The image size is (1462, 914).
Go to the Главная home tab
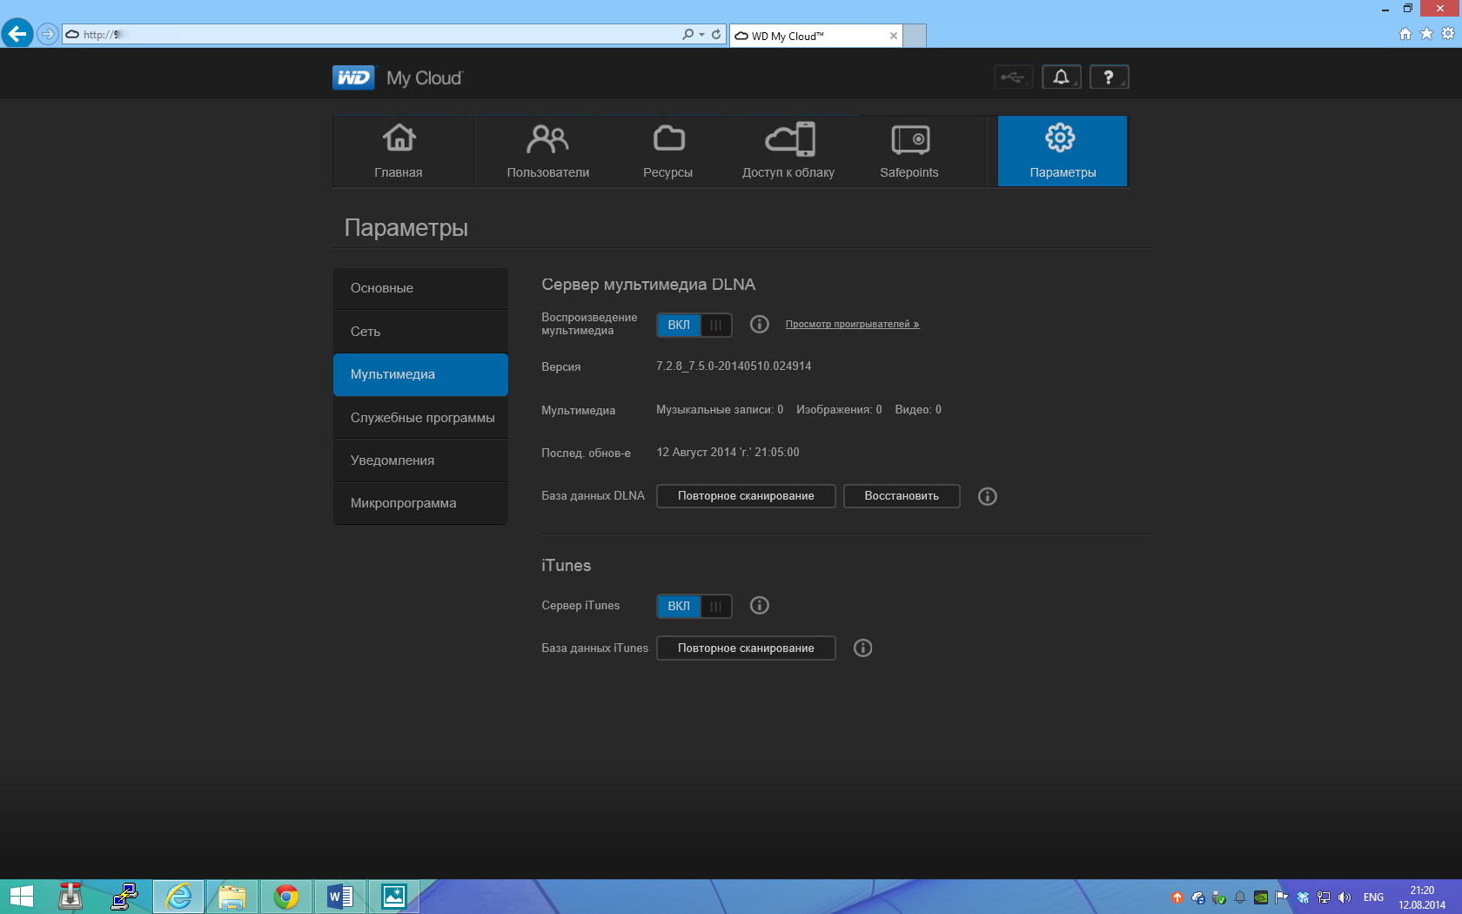(399, 151)
